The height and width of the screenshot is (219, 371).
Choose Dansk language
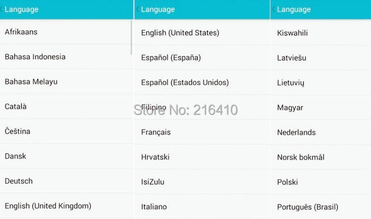pyautogui.click(x=15, y=156)
